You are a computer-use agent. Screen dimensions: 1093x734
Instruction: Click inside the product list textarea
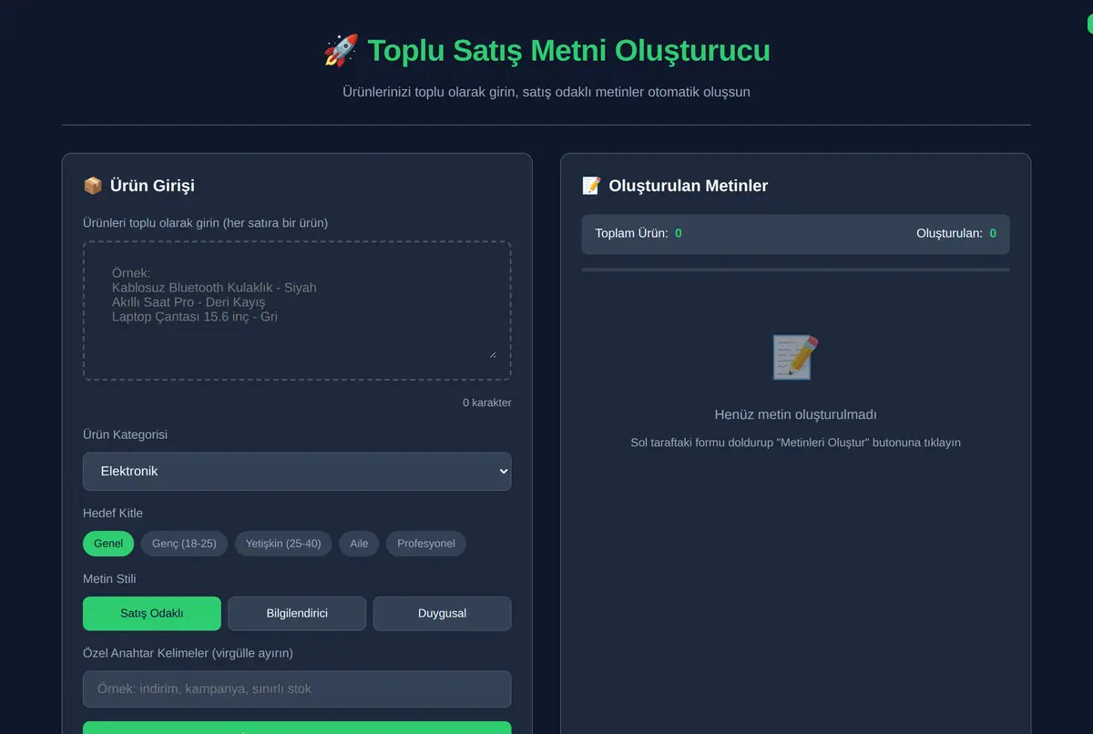pyautogui.click(x=297, y=311)
